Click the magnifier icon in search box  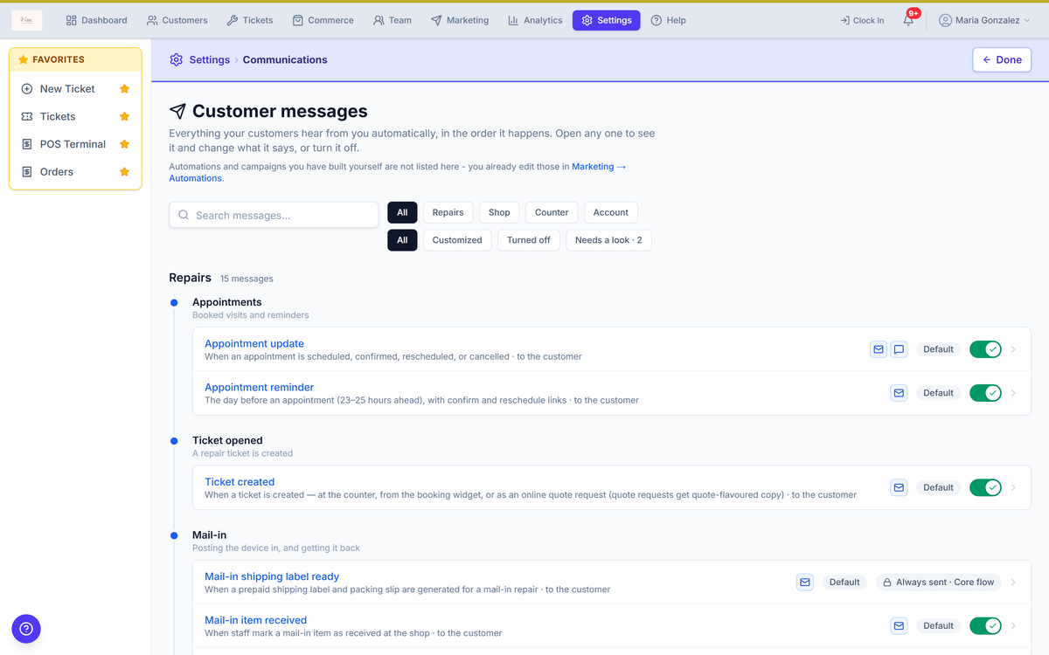(184, 215)
